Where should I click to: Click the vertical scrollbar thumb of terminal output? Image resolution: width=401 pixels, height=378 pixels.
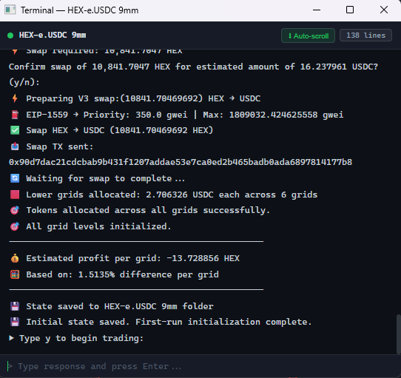pos(398,334)
